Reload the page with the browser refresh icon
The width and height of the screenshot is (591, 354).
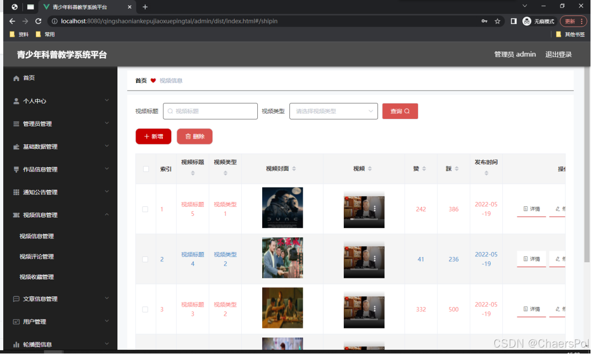(x=38, y=21)
